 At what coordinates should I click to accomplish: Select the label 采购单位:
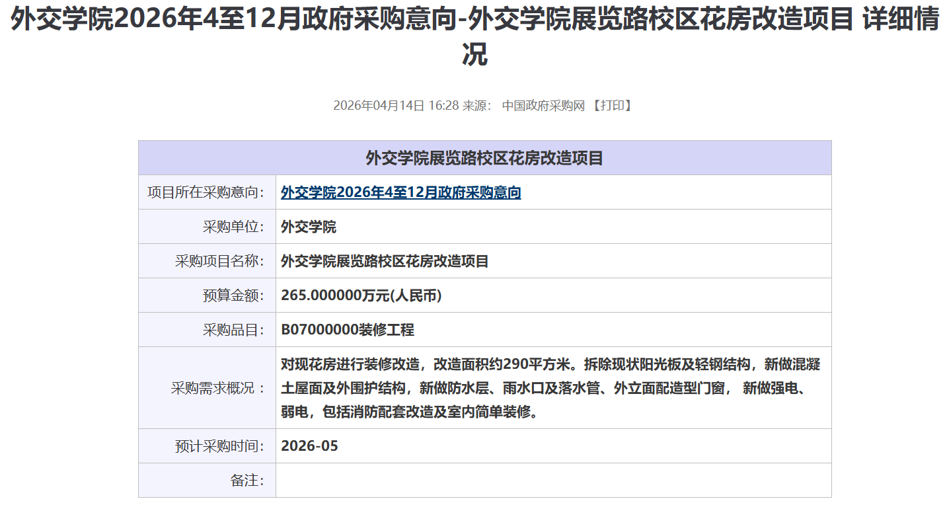click(234, 227)
